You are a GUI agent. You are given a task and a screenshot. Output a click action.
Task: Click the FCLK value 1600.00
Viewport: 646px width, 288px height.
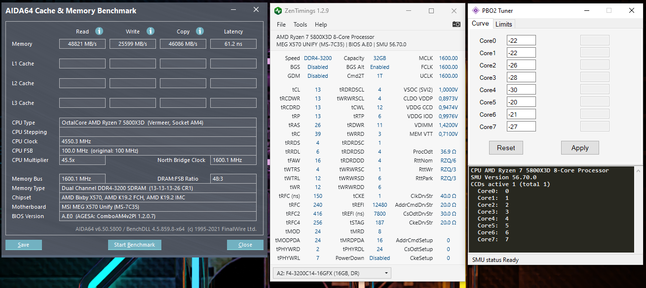click(x=448, y=67)
